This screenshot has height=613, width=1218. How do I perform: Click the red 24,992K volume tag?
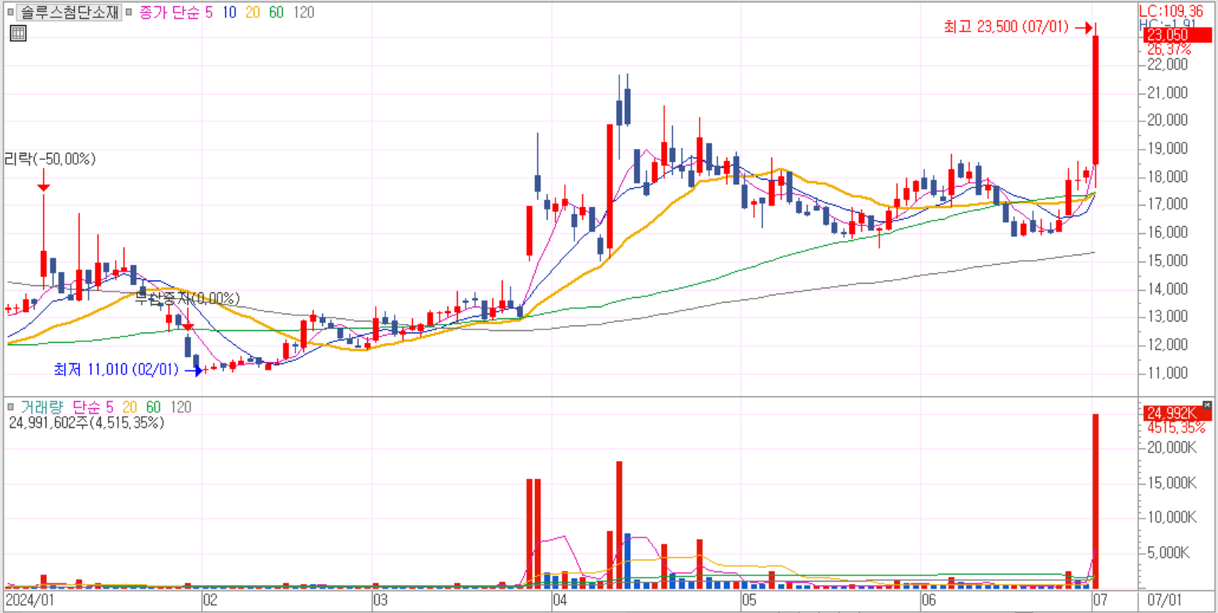(1178, 414)
